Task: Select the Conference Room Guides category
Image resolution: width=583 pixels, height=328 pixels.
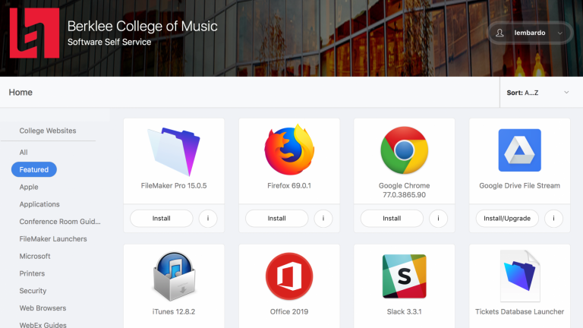Action: pos(60,221)
